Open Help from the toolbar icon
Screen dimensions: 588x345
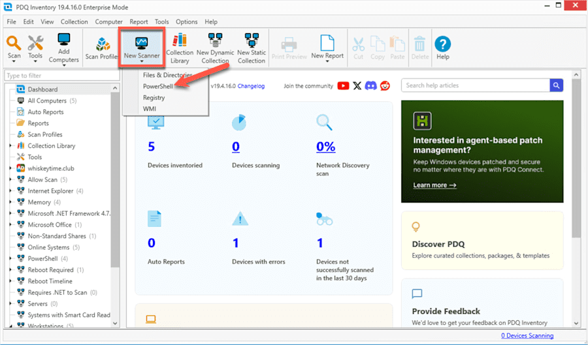click(x=442, y=44)
